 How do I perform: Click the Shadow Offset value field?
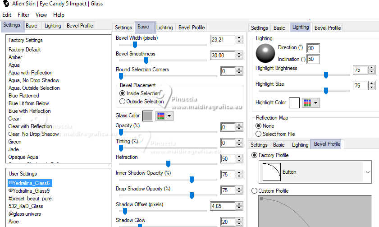point(223,206)
